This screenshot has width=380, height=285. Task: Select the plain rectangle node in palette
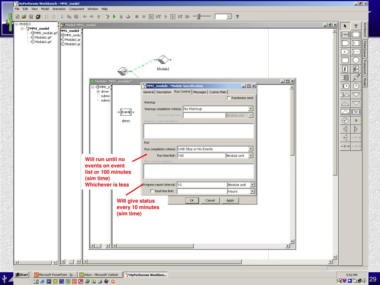(345, 60)
